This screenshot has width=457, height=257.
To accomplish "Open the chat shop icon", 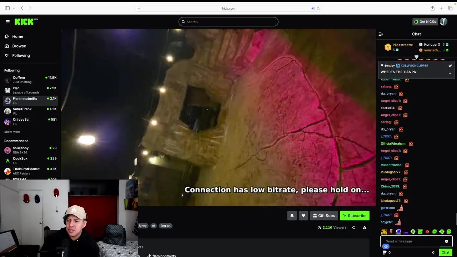I will coord(385,252).
